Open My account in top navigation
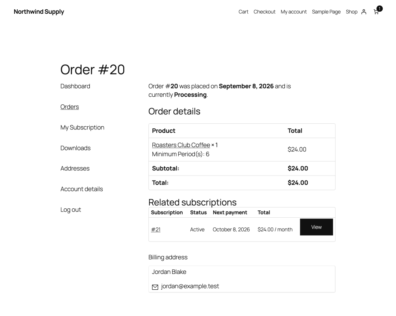The width and height of the screenshot is (396, 316). 293,12
